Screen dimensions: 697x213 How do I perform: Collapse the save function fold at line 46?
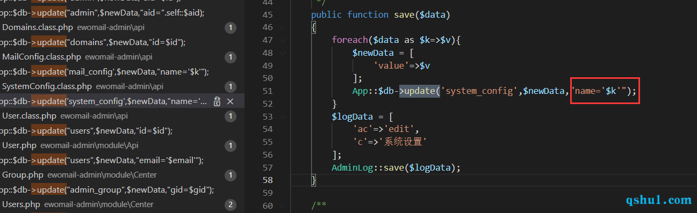pyautogui.click(x=283, y=27)
